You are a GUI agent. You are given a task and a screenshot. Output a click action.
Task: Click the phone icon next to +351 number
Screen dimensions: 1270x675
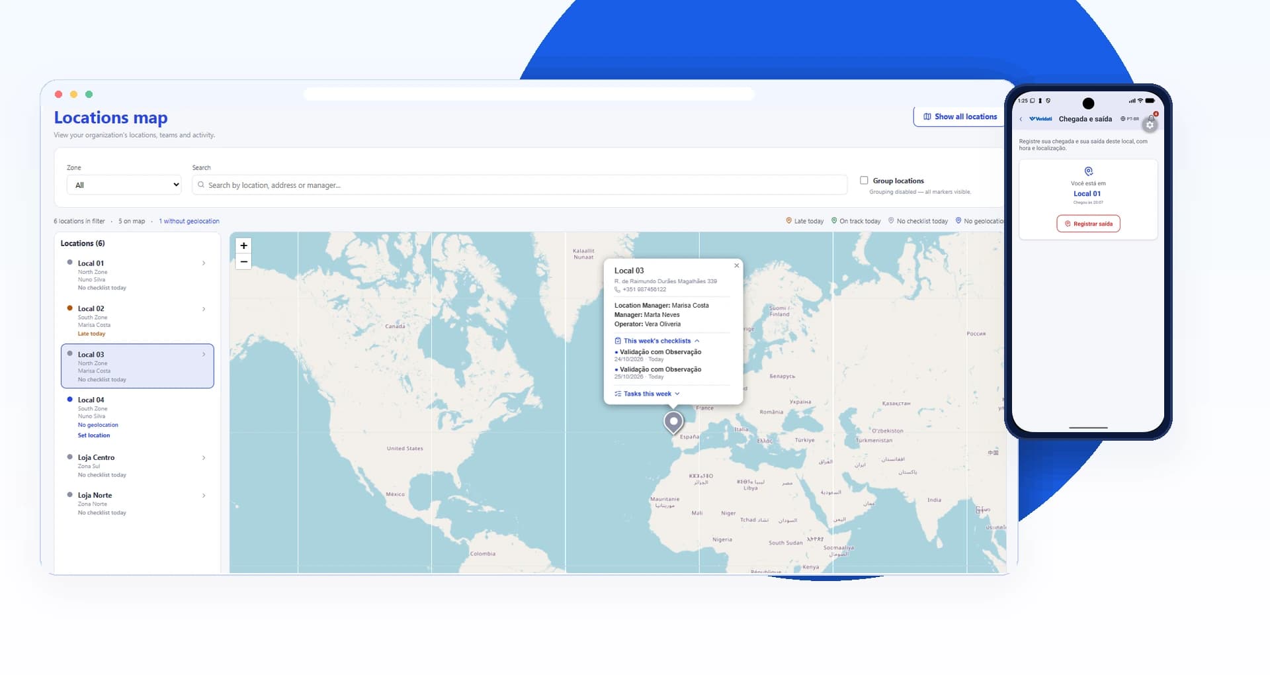pos(617,289)
